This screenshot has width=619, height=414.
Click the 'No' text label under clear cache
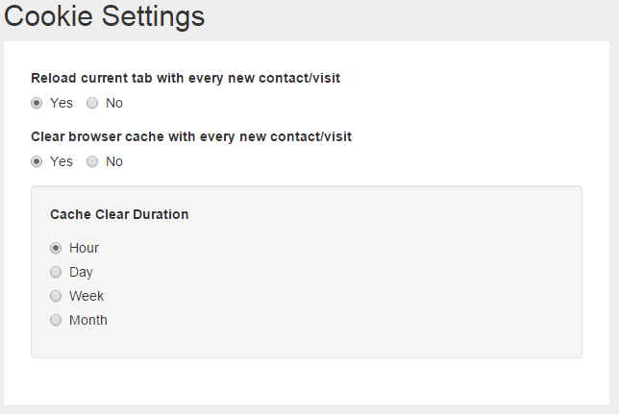114,161
